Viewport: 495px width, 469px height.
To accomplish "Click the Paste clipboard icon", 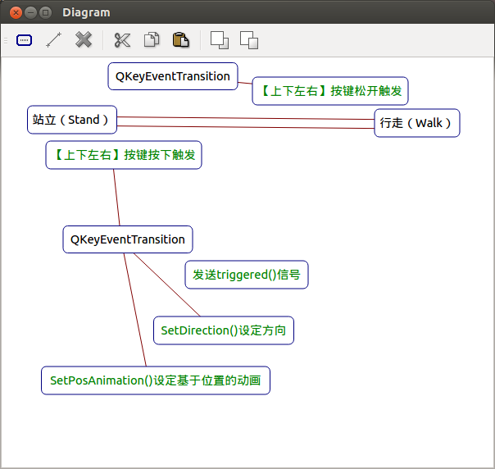I will coord(181,40).
